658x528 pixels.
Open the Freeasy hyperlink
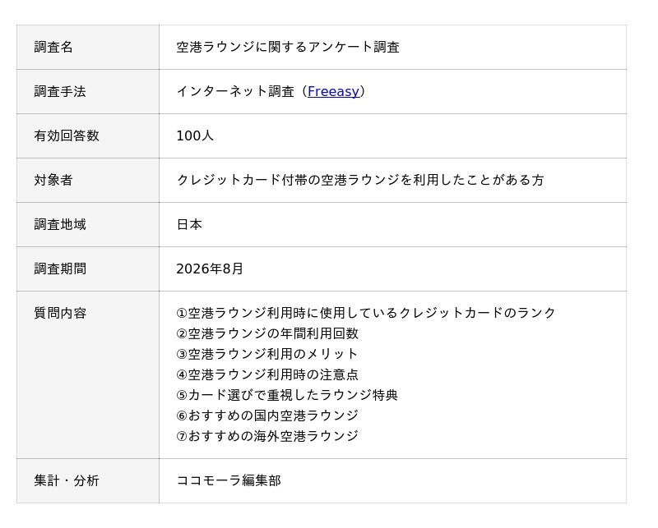coord(333,91)
